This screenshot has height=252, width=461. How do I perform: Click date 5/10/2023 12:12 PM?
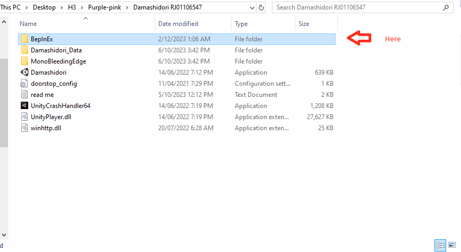185,95
